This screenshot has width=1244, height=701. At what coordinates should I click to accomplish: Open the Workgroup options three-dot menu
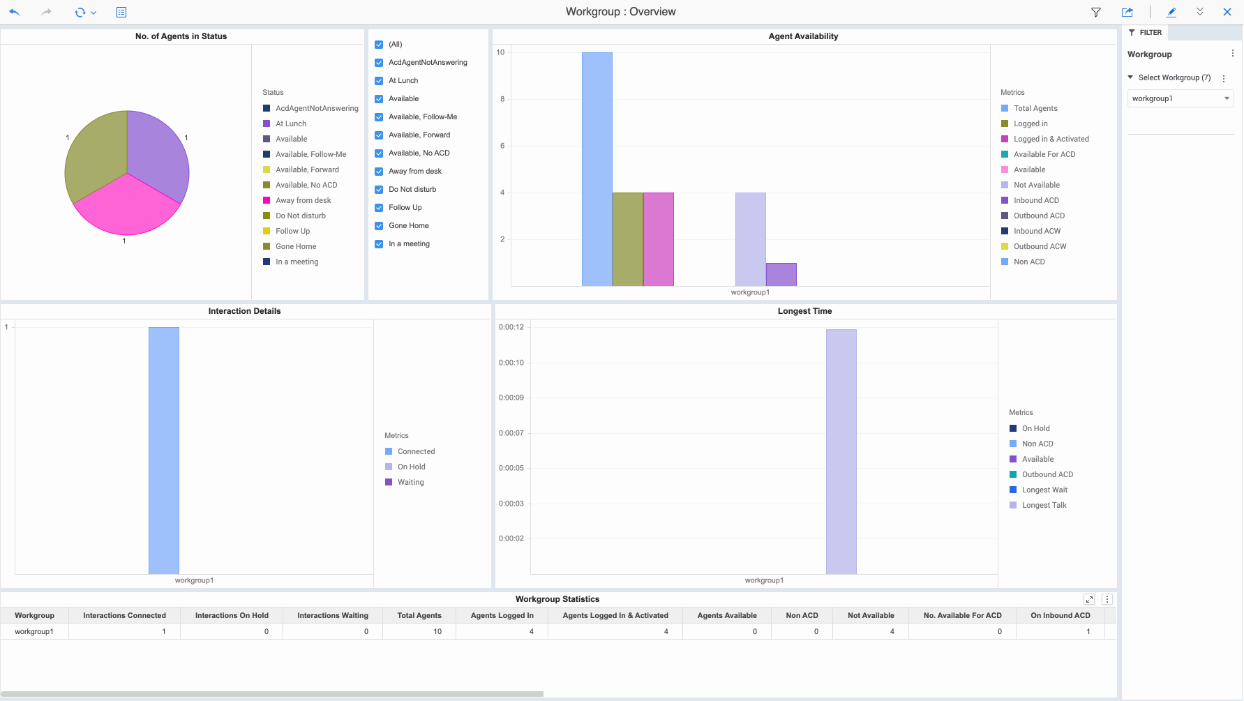click(1231, 54)
